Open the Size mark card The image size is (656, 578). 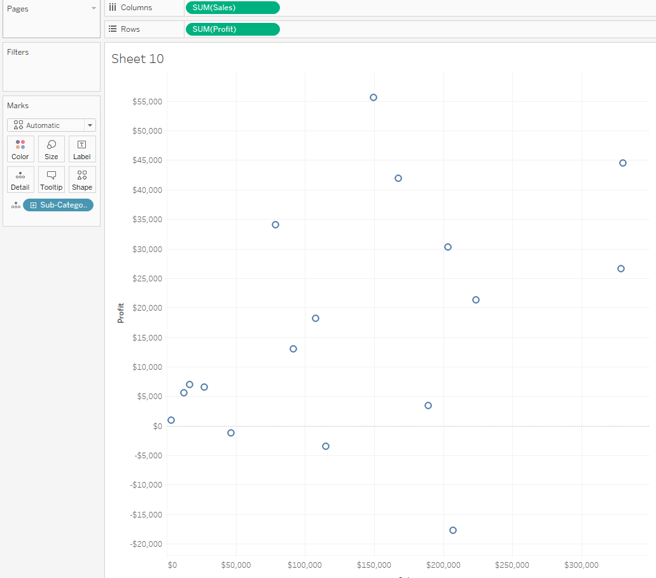pyautogui.click(x=51, y=149)
